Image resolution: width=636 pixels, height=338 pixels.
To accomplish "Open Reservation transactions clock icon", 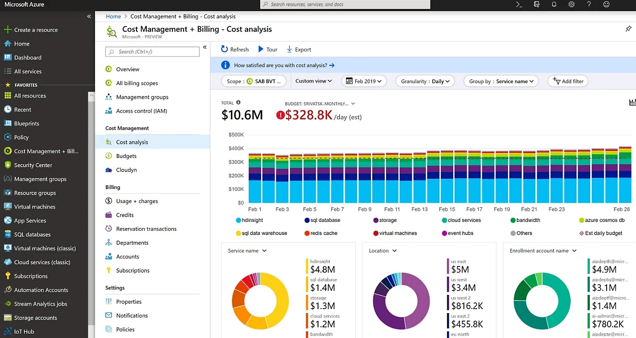I will tap(109, 229).
